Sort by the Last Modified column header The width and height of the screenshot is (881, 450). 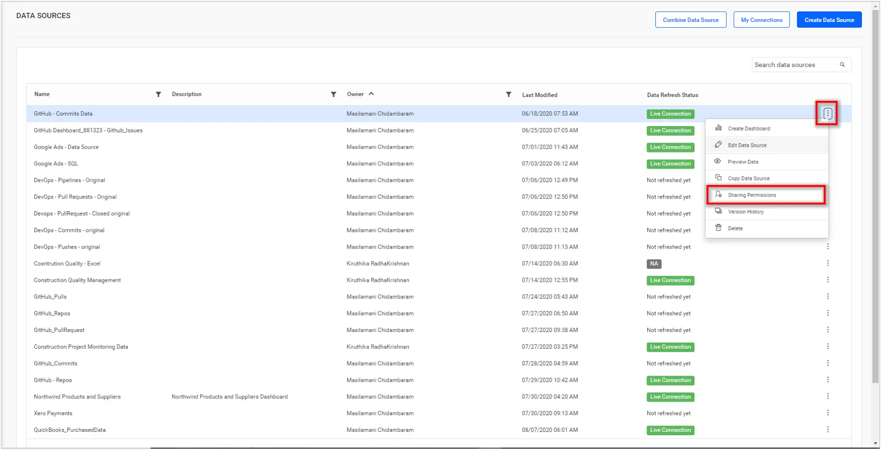click(540, 95)
